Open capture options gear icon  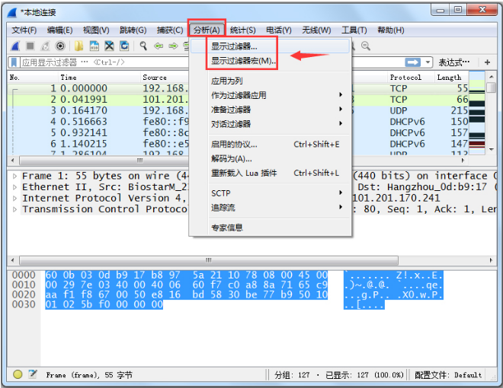tap(60, 46)
